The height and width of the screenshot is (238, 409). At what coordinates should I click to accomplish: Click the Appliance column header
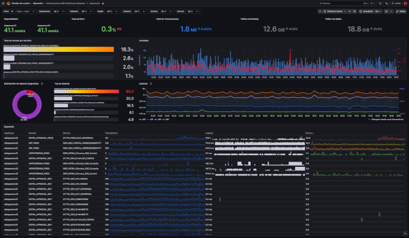point(9,133)
